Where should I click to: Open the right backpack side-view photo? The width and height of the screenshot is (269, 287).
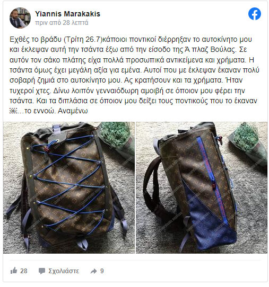[x=202, y=187]
